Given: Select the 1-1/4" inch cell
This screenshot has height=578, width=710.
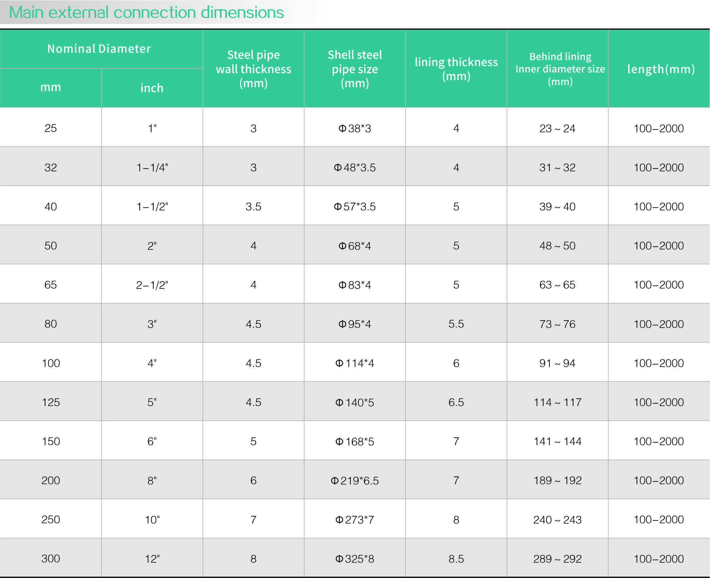Looking at the screenshot, I should [152, 168].
